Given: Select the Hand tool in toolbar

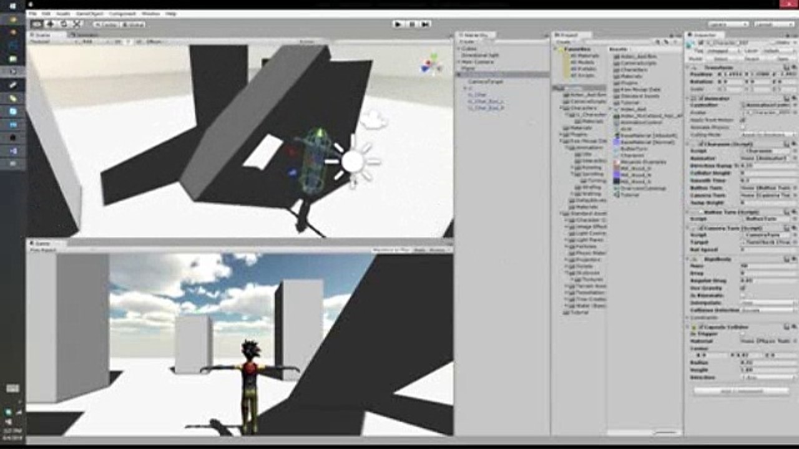Looking at the screenshot, I should pyautogui.click(x=37, y=24).
